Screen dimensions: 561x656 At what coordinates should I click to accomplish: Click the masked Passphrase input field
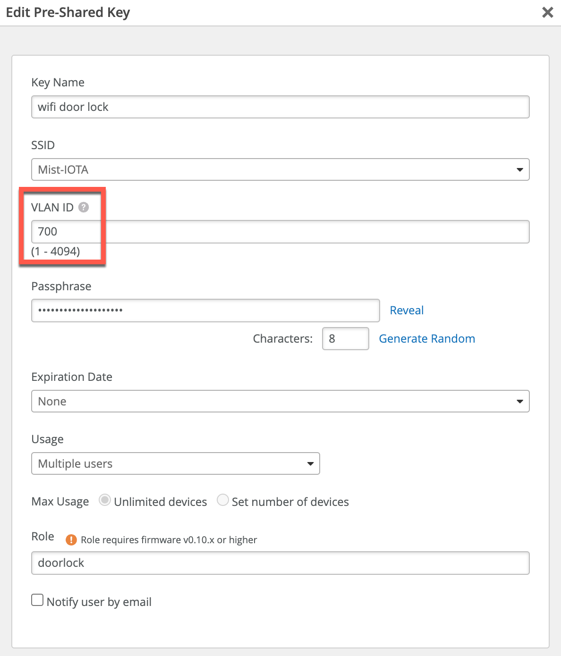(205, 310)
